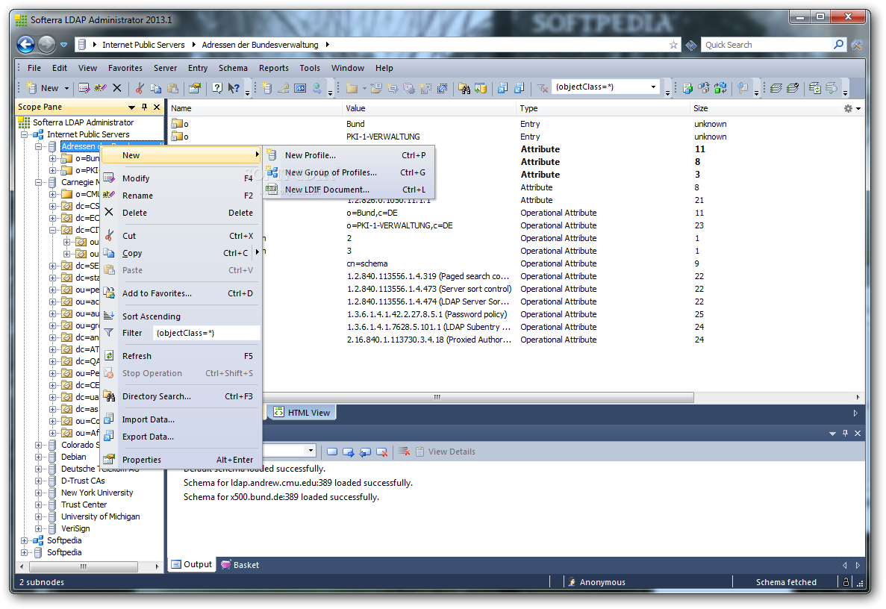Click the Directory Search binoculars toolbar icon
886x609 pixels.
(464, 88)
